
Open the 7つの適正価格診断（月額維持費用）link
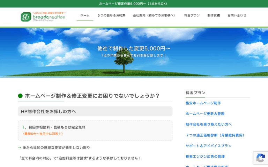point(215,135)
